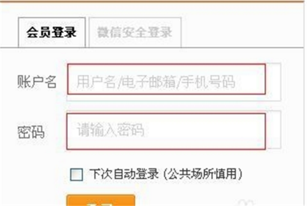
Task: Select the placeholder text 用户名 in account field
Action: click(96, 81)
